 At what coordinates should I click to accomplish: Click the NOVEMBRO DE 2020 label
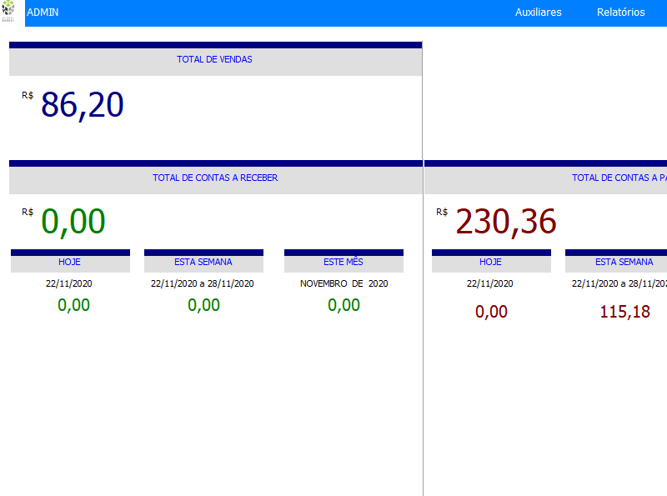point(344,283)
